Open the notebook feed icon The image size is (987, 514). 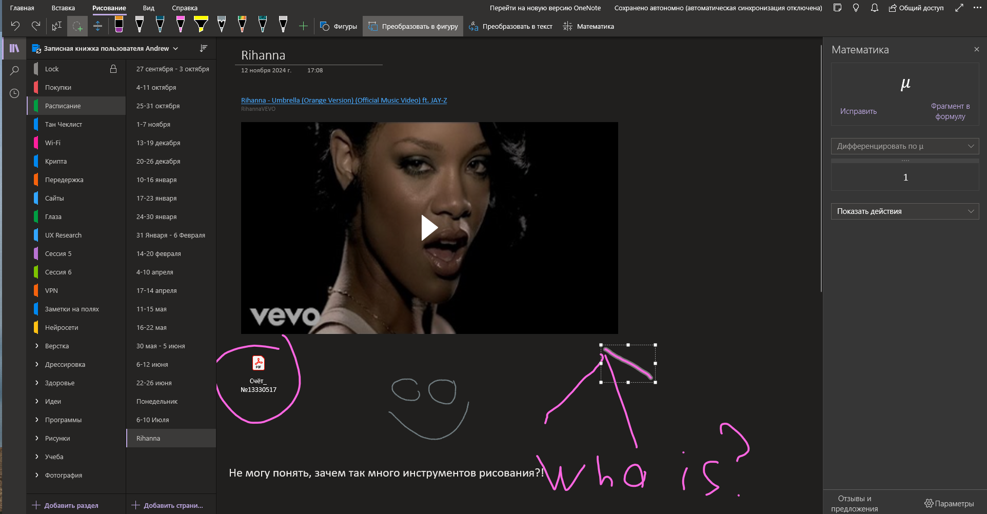837,8
